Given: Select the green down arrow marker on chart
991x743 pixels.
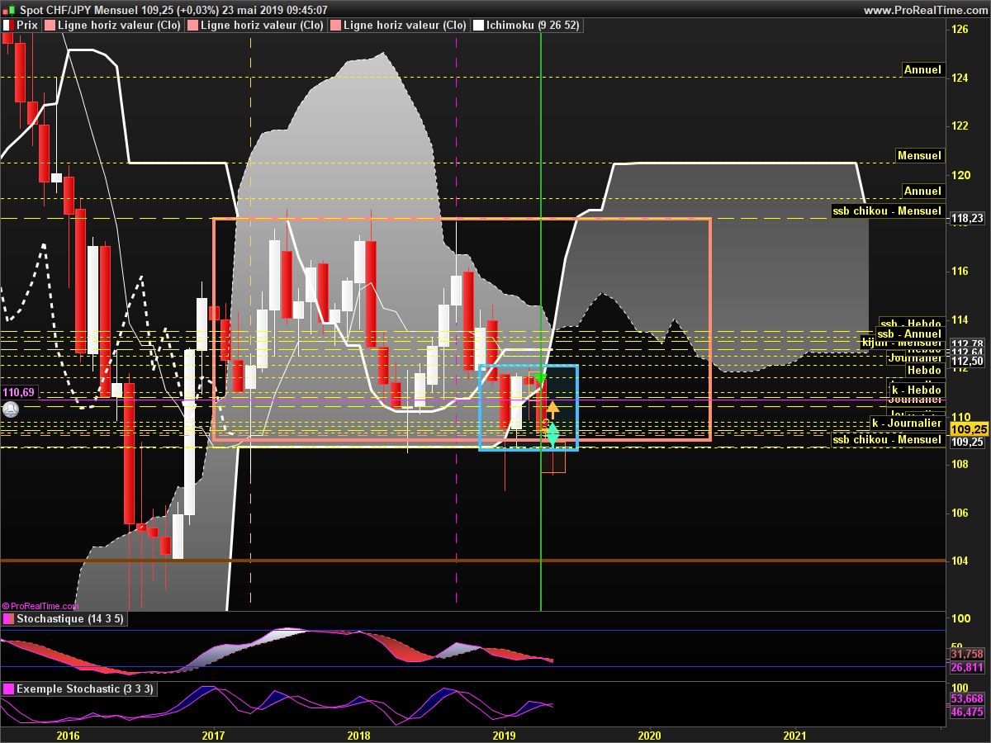Looking at the screenshot, I should point(540,380).
